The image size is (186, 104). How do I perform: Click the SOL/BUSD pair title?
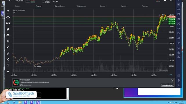pyautogui.click(x=19, y=1)
